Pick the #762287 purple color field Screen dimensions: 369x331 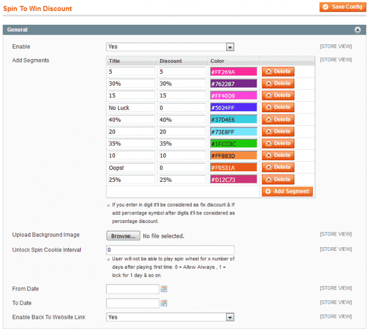(x=234, y=83)
